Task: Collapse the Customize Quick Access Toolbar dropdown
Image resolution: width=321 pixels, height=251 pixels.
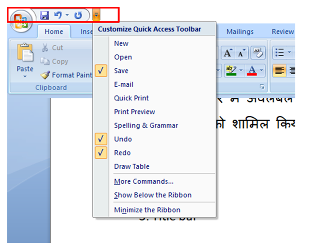Action: 96,16
